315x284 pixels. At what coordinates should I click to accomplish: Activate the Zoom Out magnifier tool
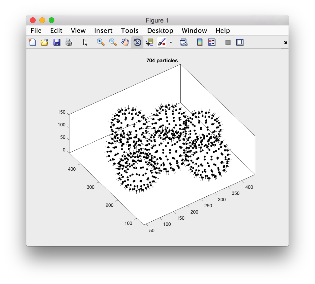click(x=113, y=42)
